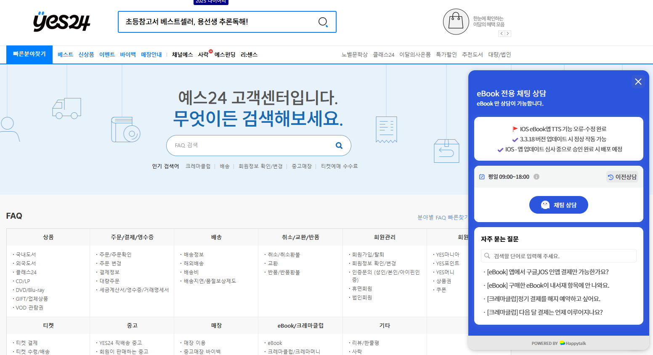Open 세금계산서/영수증/거래명세서 FAQ item
The image size is (653, 355).
(x=134, y=290)
